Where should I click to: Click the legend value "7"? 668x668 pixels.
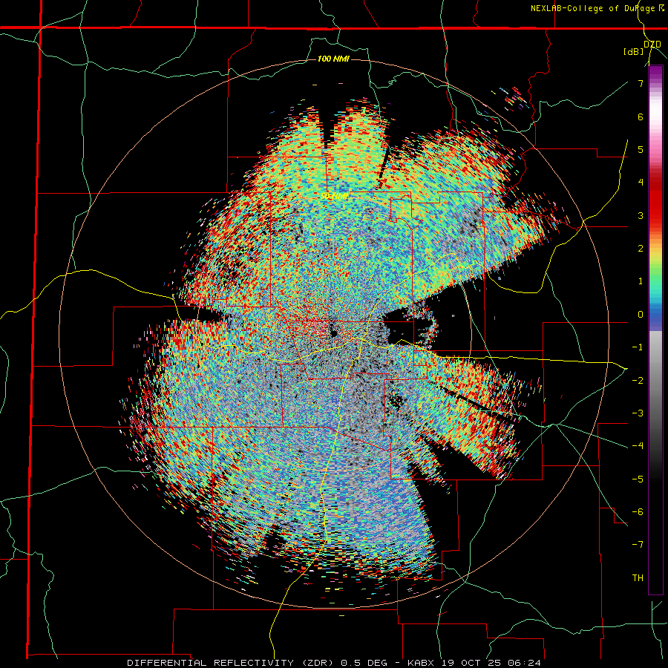[x=641, y=83]
